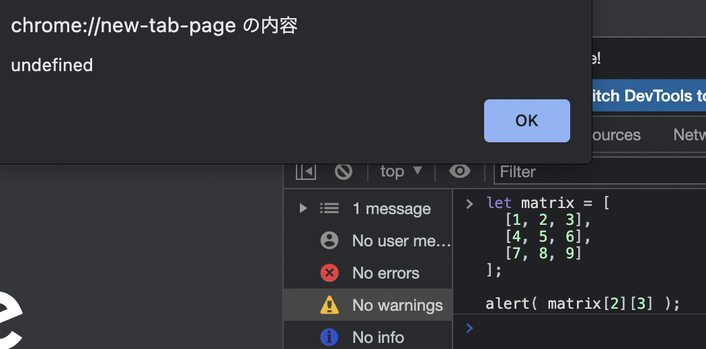
Task: Click the user avatar icon
Action: [329, 241]
